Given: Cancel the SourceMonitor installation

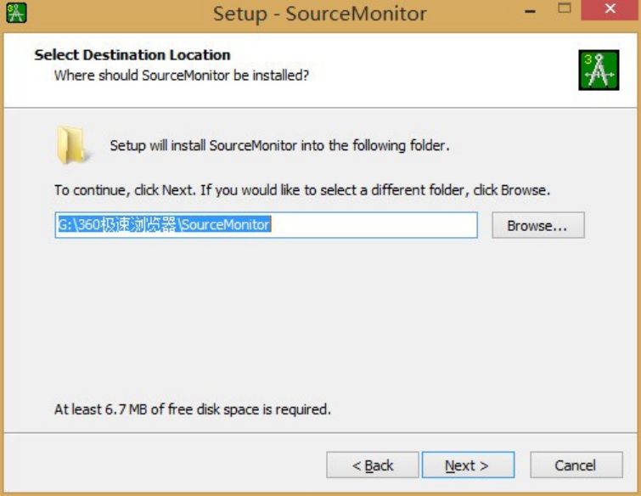Looking at the screenshot, I should (575, 465).
